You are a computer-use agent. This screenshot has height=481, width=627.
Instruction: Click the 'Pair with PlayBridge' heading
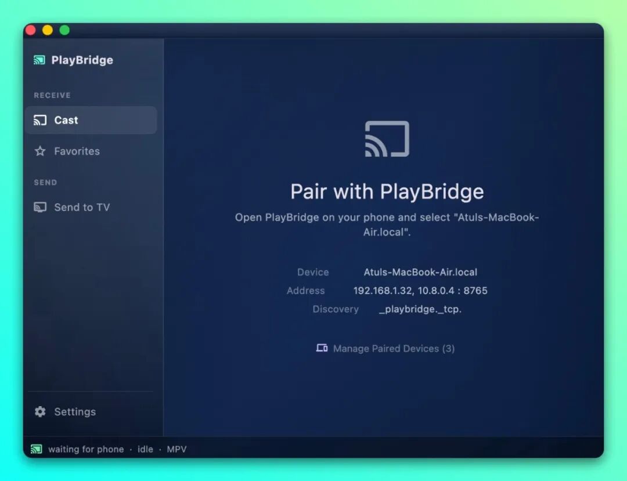click(x=387, y=191)
